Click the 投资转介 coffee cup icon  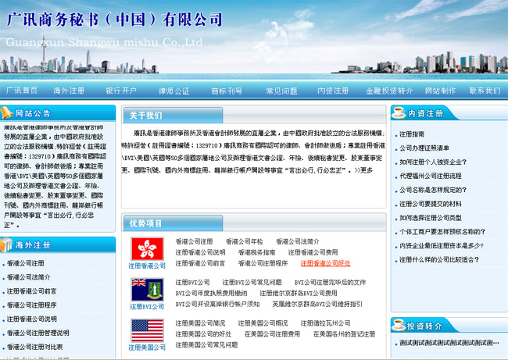tap(399, 325)
